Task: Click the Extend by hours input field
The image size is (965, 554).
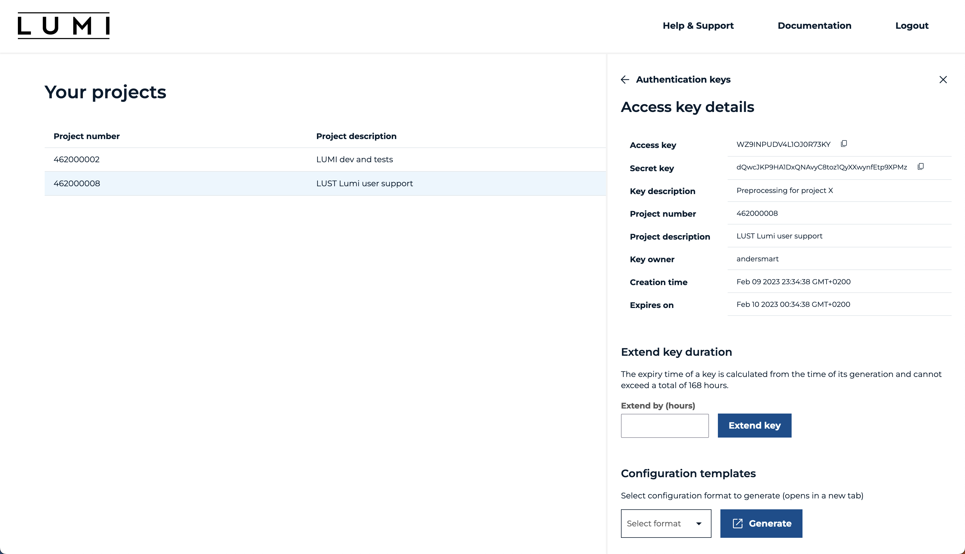Action: click(x=664, y=425)
